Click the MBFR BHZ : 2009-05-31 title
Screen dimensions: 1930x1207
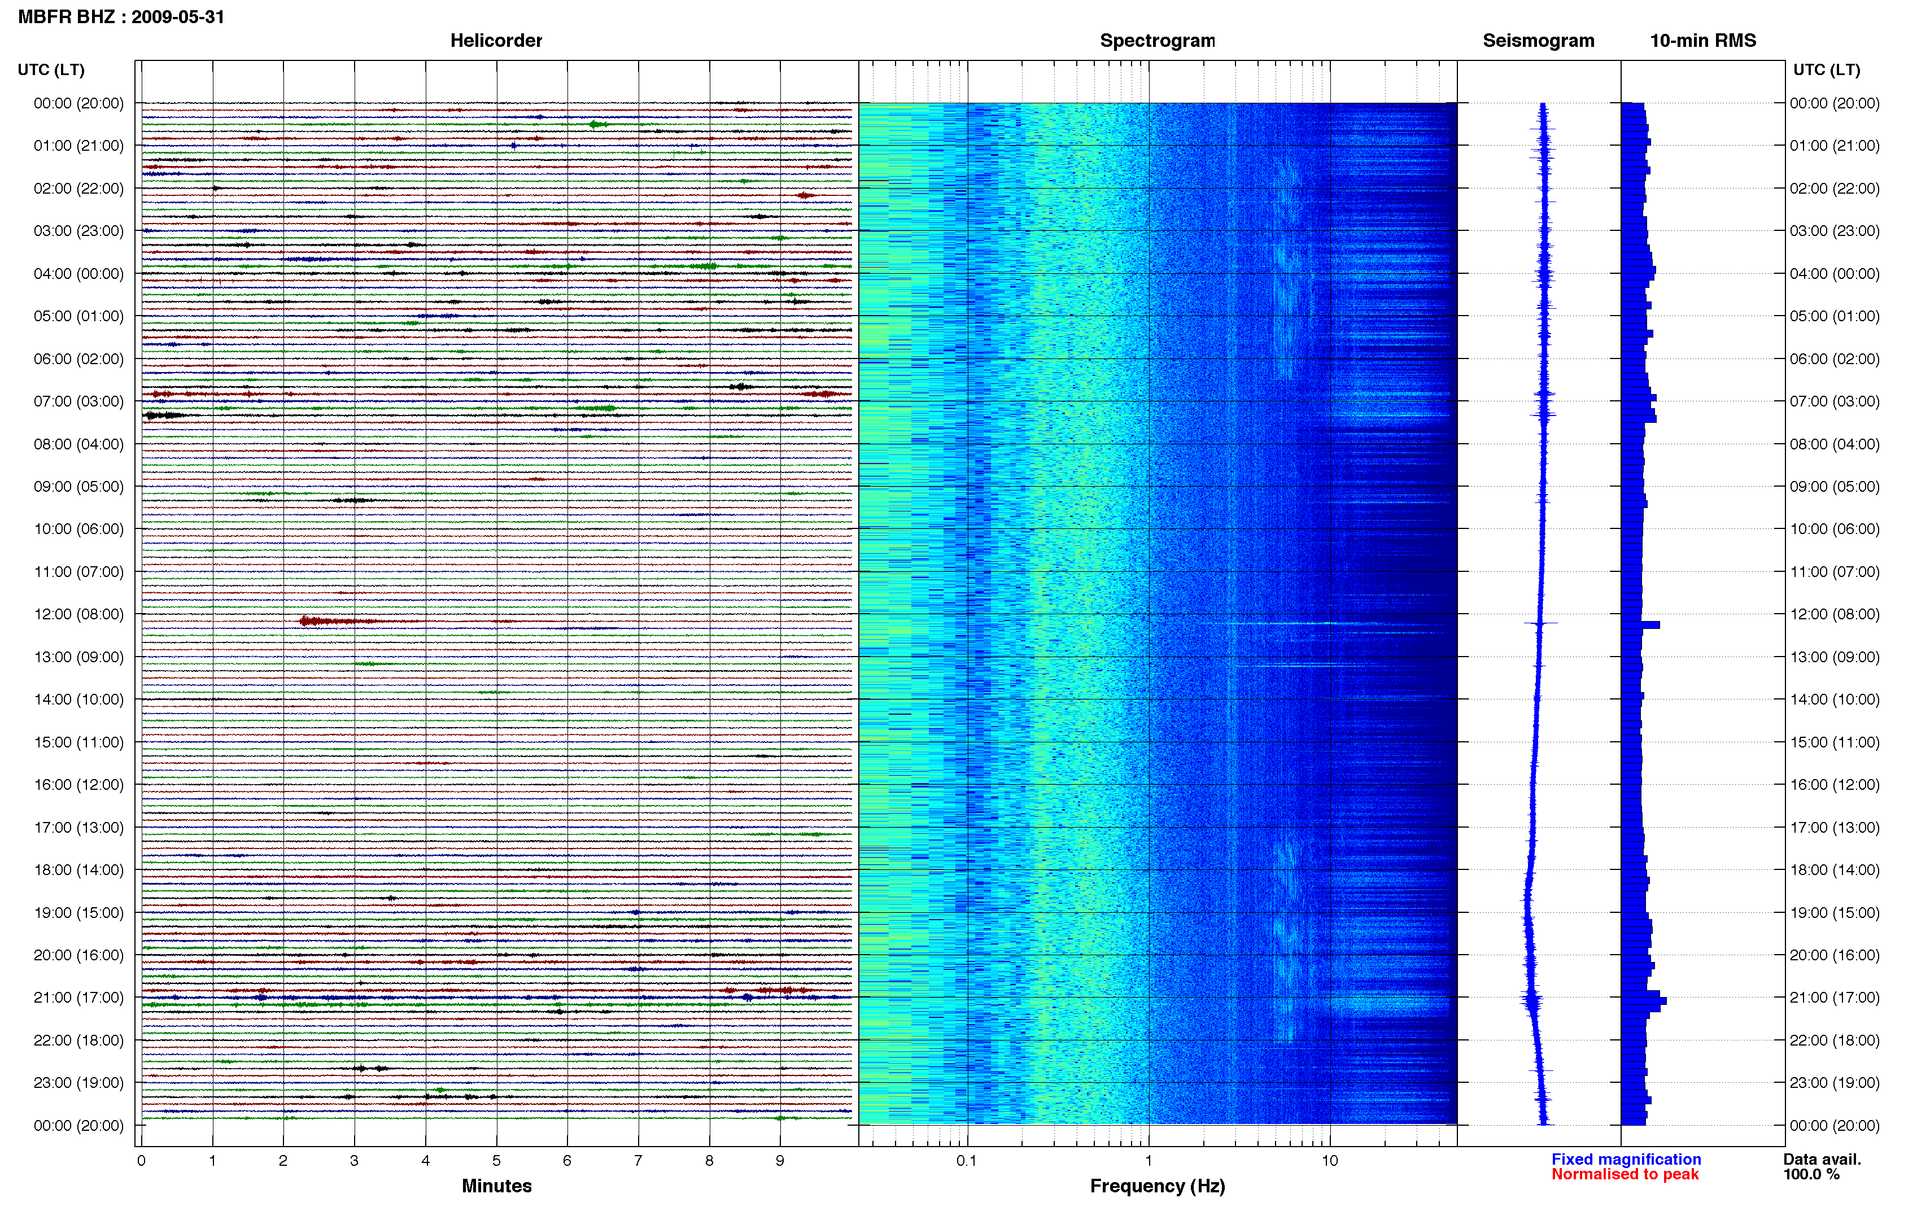(121, 17)
